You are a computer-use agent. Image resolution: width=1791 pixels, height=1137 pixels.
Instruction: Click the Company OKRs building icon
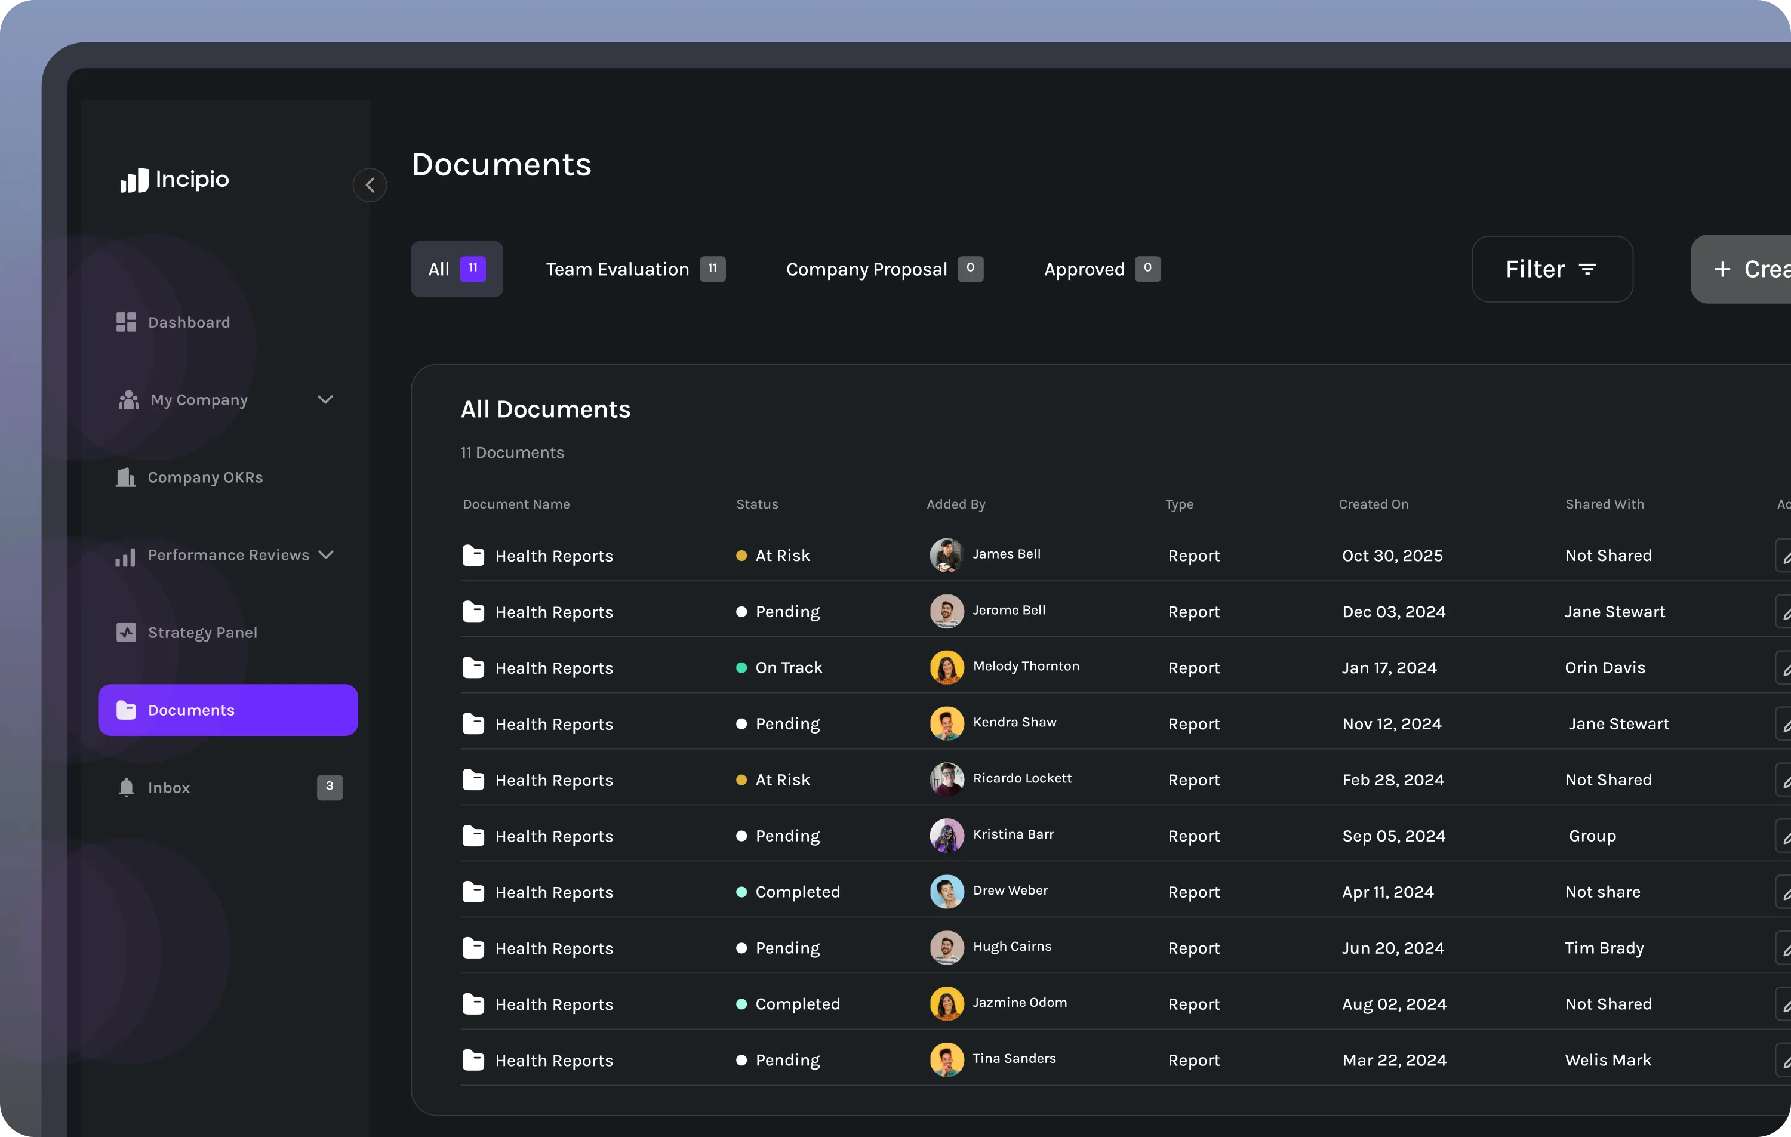[126, 477]
